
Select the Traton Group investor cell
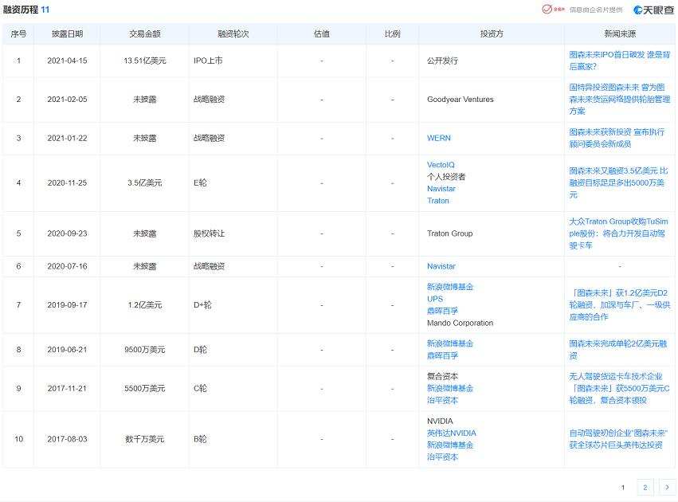coord(449,233)
